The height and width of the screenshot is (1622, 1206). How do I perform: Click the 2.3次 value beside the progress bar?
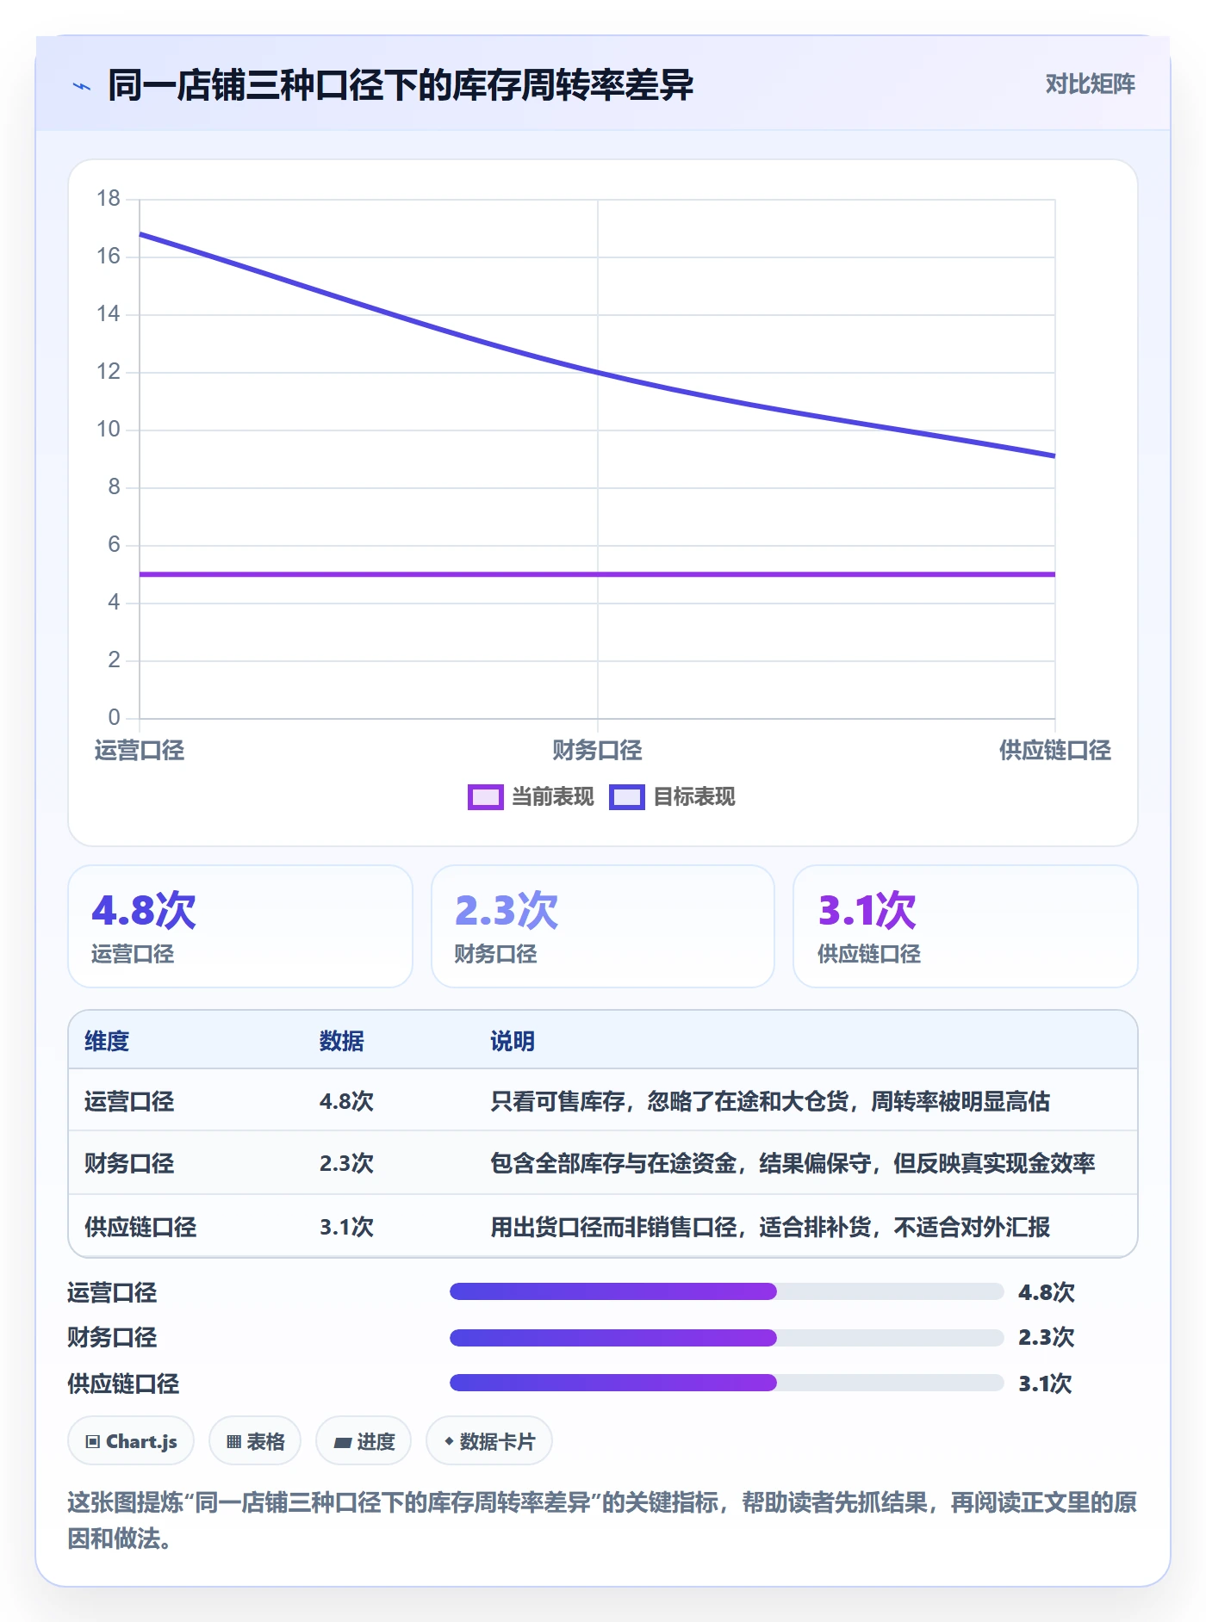click(x=1047, y=1337)
